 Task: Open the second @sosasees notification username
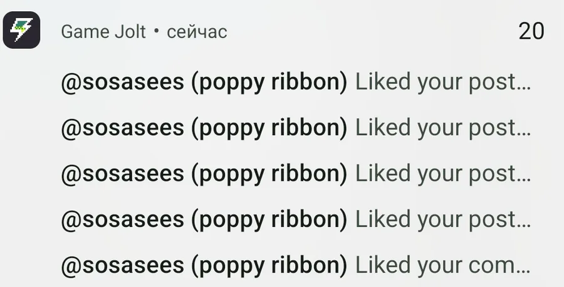pos(123,128)
